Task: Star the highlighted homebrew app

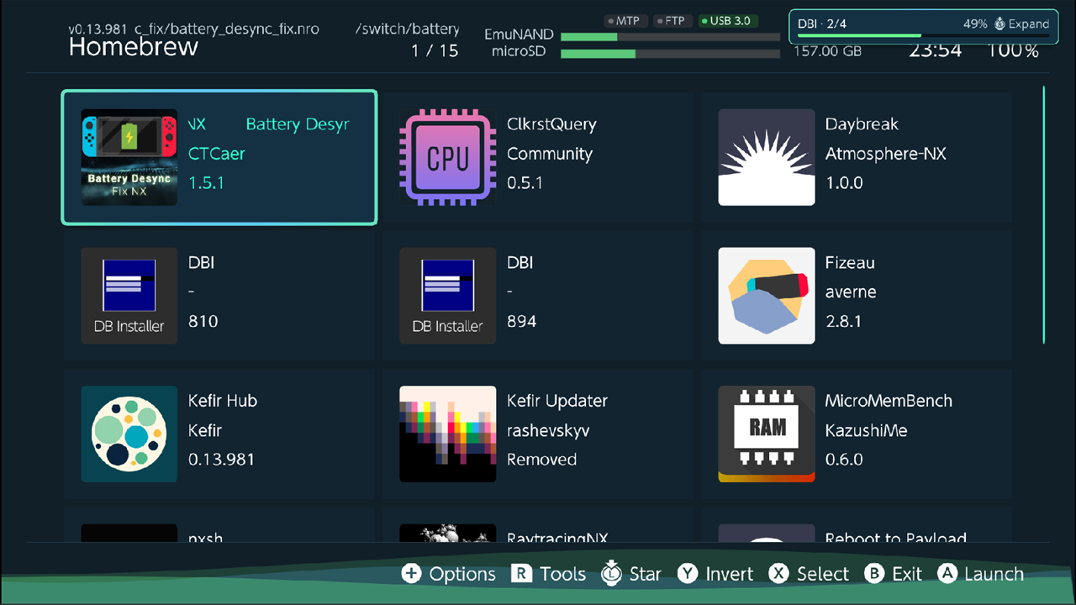Action: (x=631, y=574)
